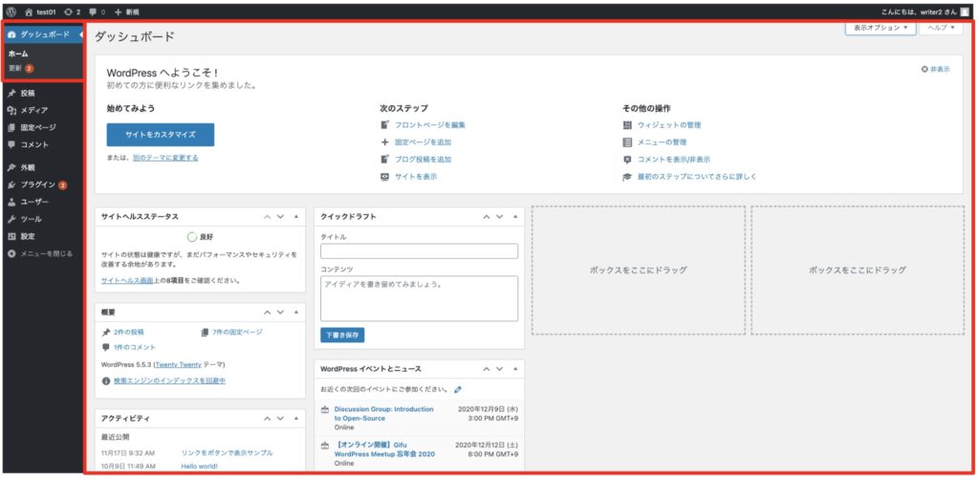The image size is (979, 480).
Task: Dismiss welcome panel with 非表示 icon
Action: tap(925, 69)
